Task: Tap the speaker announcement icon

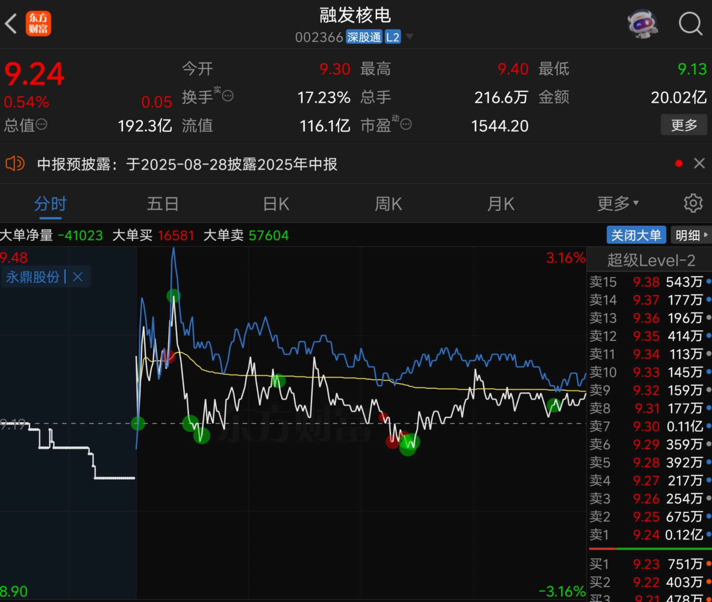Action: click(x=15, y=163)
